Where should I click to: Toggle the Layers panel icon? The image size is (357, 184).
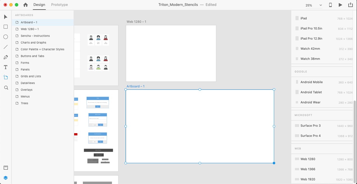pos(6,178)
